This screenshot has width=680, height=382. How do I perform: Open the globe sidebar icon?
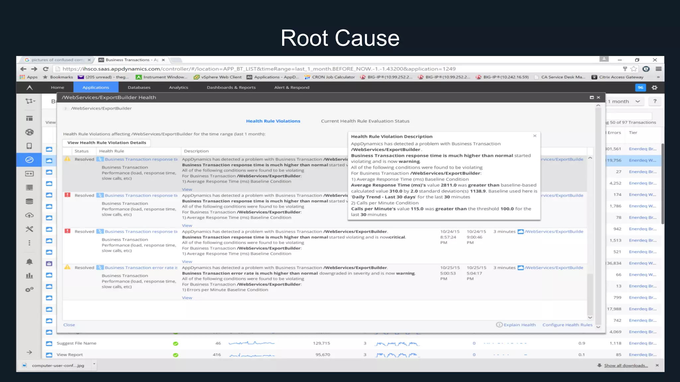click(x=29, y=132)
